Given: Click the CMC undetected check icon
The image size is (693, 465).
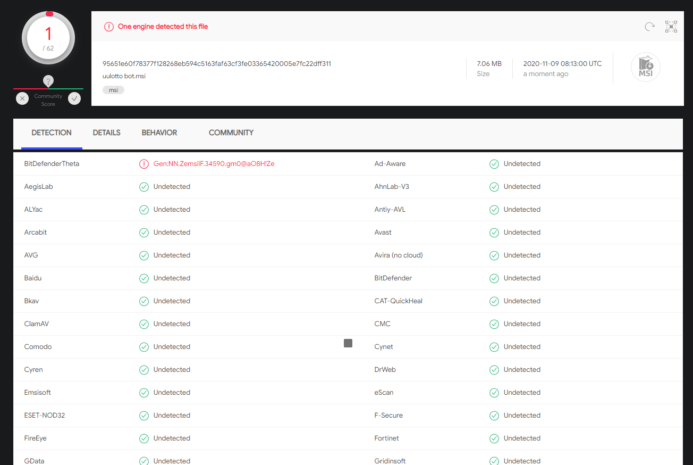Looking at the screenshot, I should [x=494, y=324].
